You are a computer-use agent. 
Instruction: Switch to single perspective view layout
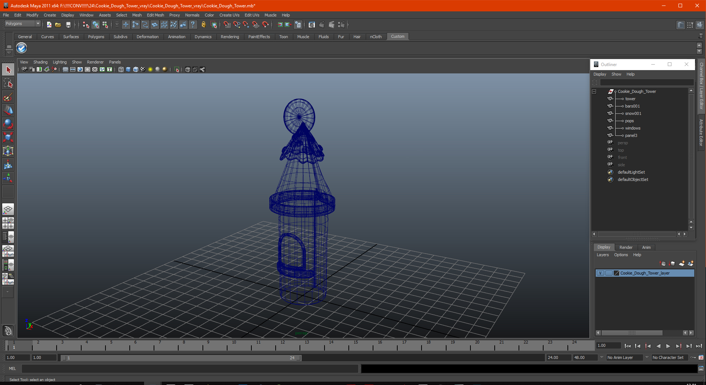click(8, 210)
